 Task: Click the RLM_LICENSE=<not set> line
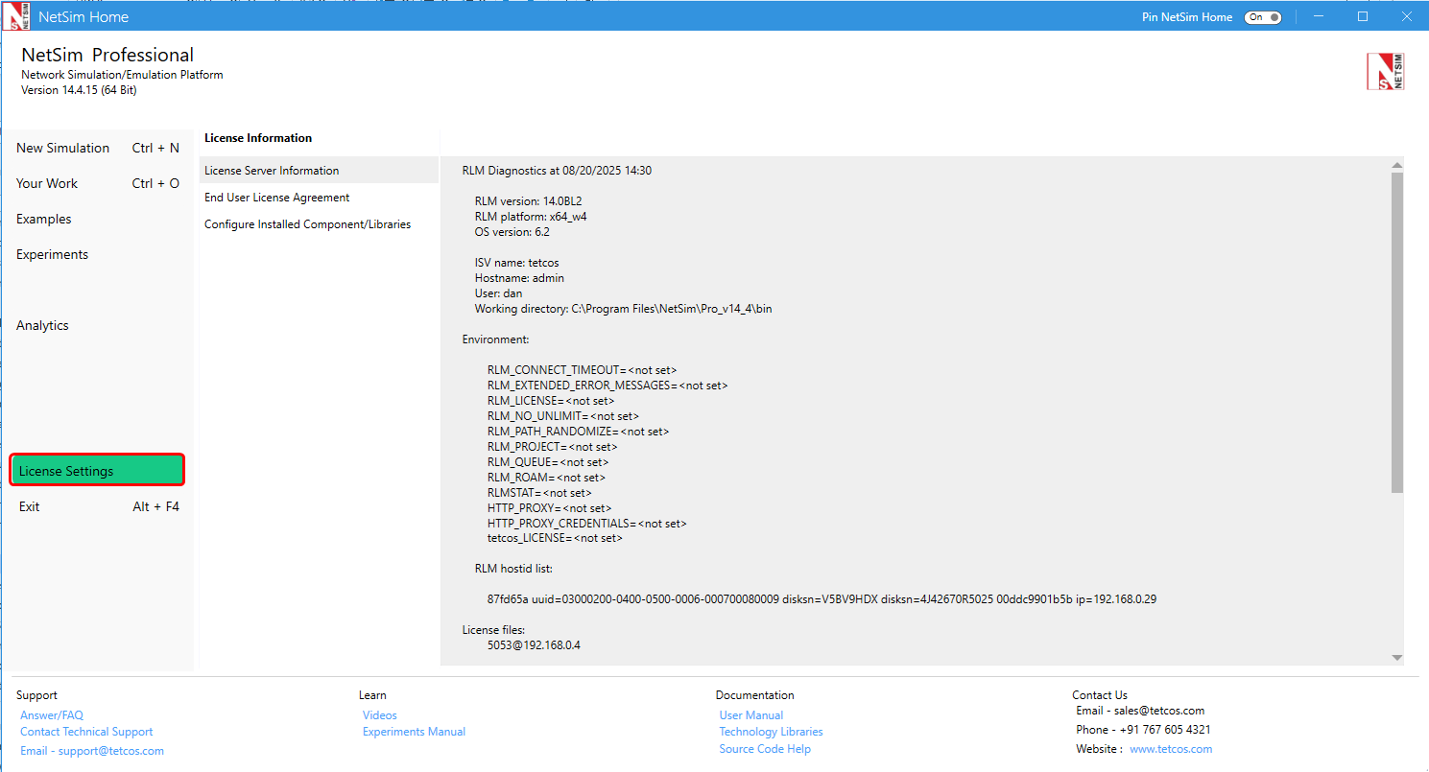(551, 401)
